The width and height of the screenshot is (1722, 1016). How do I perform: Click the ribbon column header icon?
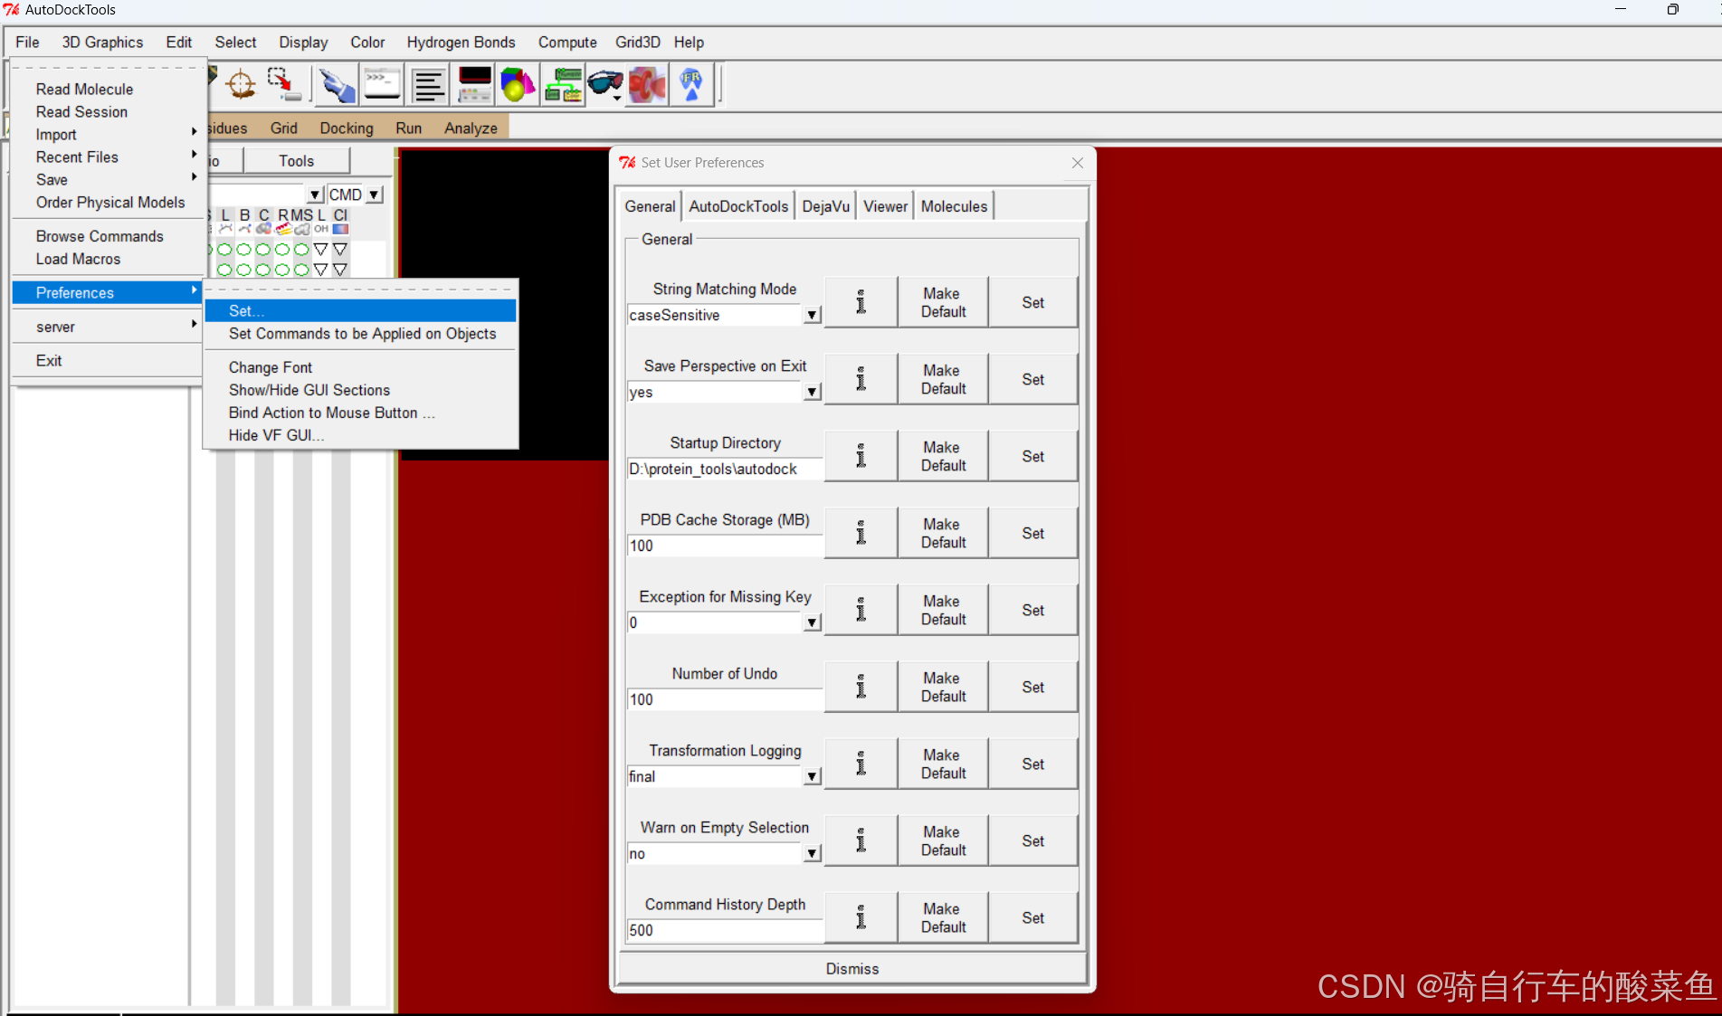click(x=283, y=230)
